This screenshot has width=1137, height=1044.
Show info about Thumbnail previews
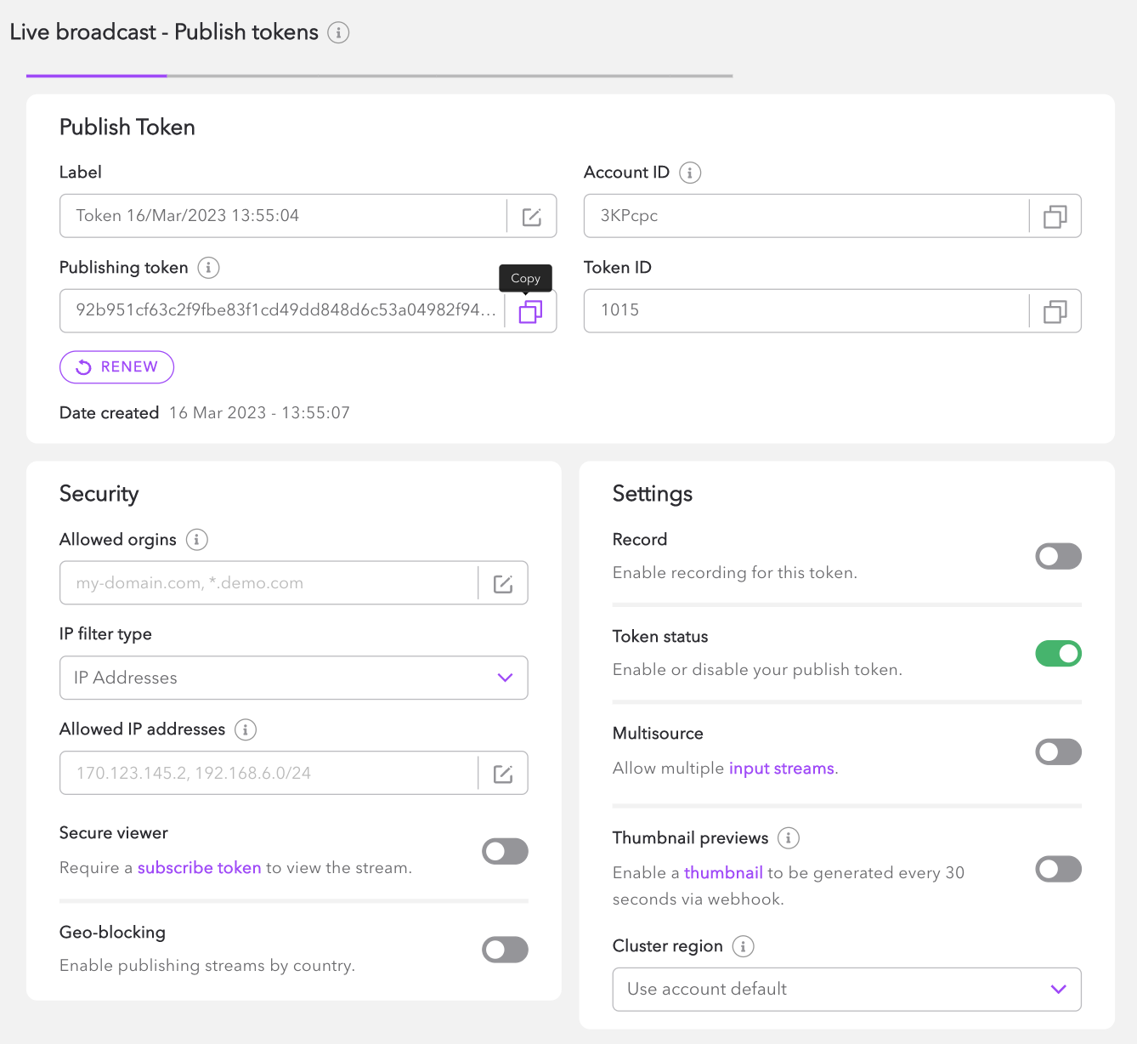tap(789, 838)
